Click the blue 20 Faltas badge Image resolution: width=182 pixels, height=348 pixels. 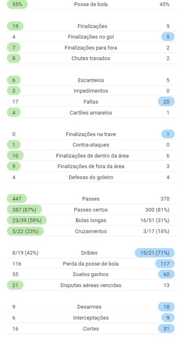pyautogui.click(x=166, y=102)
